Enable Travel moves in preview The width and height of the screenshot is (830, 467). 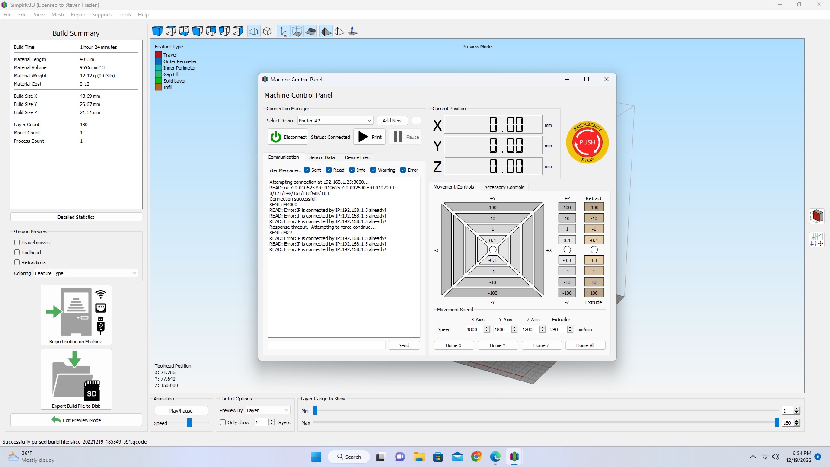coord(17,243)
